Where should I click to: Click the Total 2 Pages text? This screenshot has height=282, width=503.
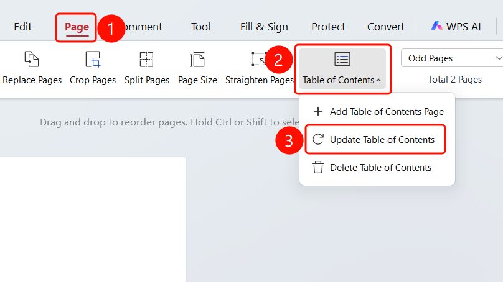pos(454,80)
